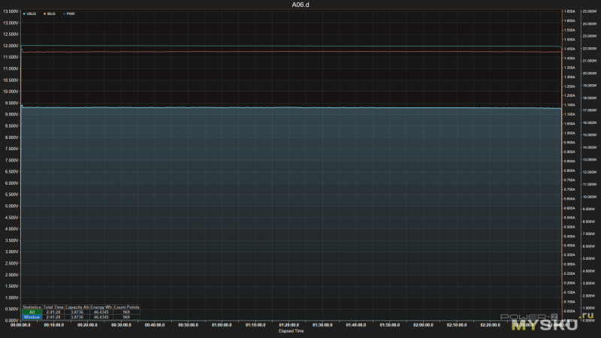This screenshot has height=338, width=601.
Task: Toggle the PWR series in legend
Action: pos(71,14)
